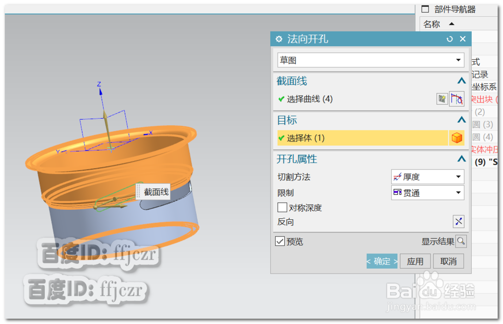Image resolution: width=503 pixels, height=324 pixels.
Task: Click the dialog settings gear icon
Action: pyautogui.click(x=279, y=39)
